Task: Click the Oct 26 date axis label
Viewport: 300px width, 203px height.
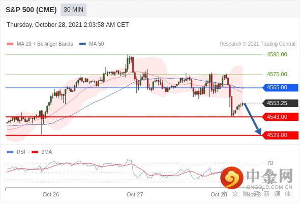Action: (x=51, y=194)
